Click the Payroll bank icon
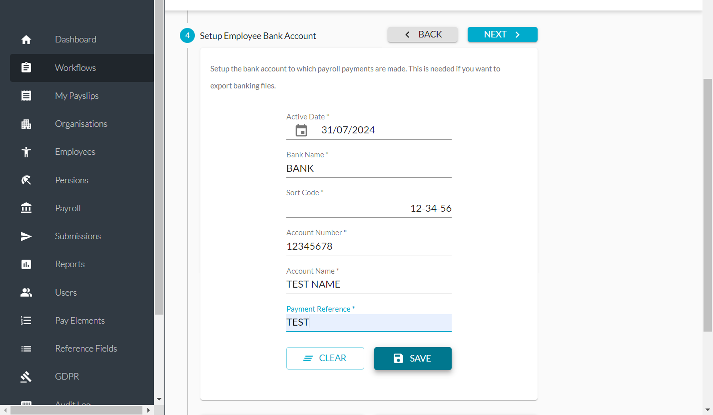The width and height of the screenshot is (713, 415). pyautogui.click(x=26, y=208)
